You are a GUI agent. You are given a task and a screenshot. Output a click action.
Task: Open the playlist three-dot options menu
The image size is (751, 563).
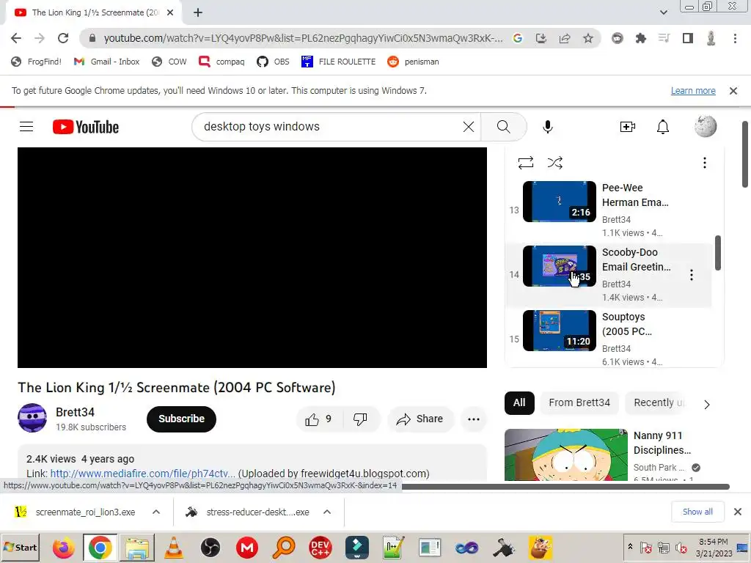click(705, 163)
